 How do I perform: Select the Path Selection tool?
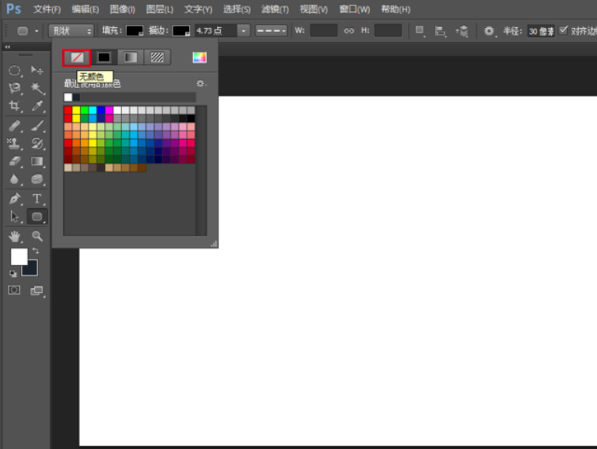pos(15,217)
